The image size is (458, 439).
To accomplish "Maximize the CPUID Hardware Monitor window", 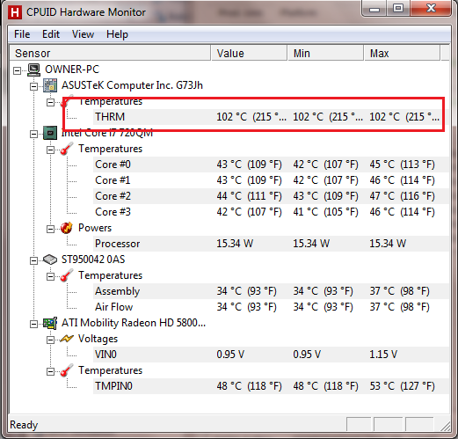I will [x=398, y=9].
